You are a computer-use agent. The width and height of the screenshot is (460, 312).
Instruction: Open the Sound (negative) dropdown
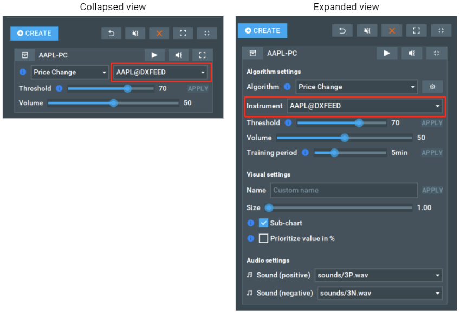(x=379, y=293)
